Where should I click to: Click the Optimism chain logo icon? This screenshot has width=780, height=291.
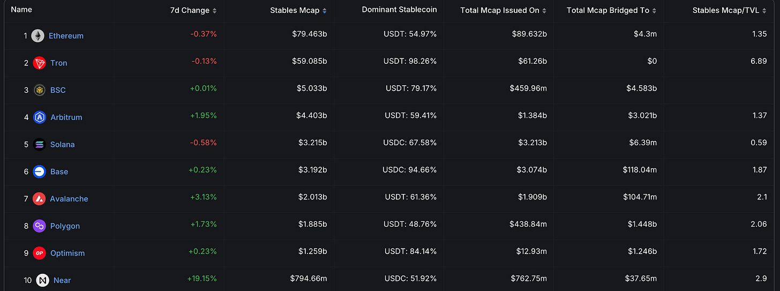(39, 253)
